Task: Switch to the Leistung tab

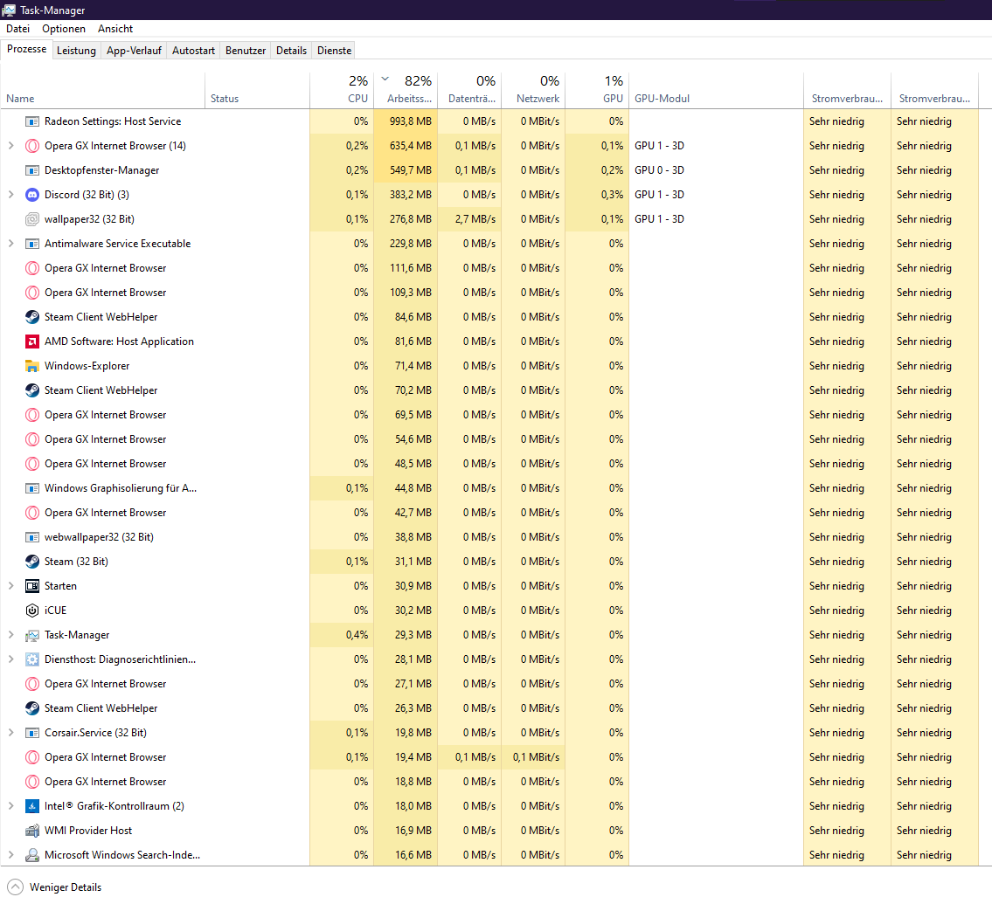Action: point(76,51)
